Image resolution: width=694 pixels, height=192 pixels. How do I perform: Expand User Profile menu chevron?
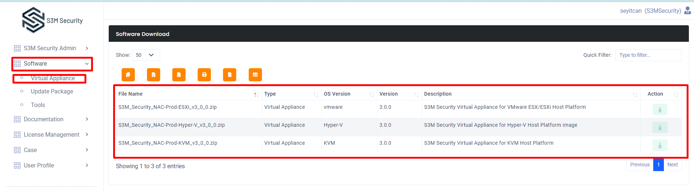pos(87,165)
